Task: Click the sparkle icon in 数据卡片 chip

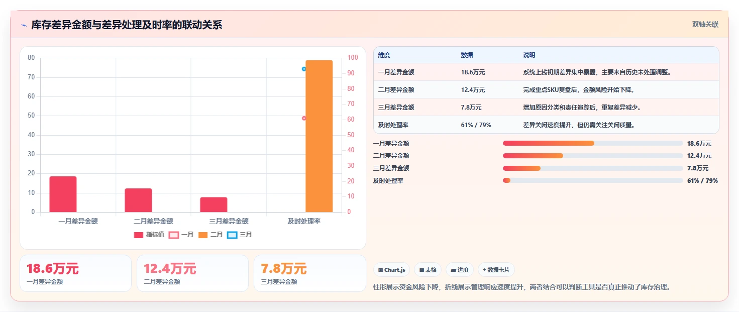Action: tap(484, 270)
